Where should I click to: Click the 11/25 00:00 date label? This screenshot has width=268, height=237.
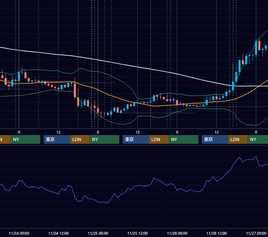pyautogui.click(x=98, y=233)
